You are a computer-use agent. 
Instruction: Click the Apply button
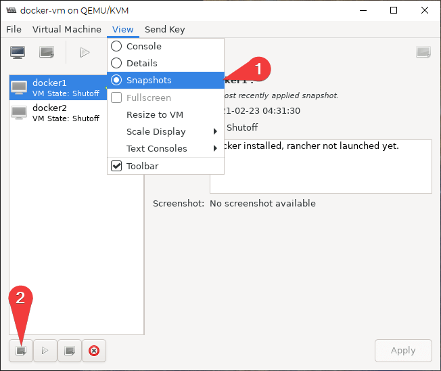[x=403, y=351]
